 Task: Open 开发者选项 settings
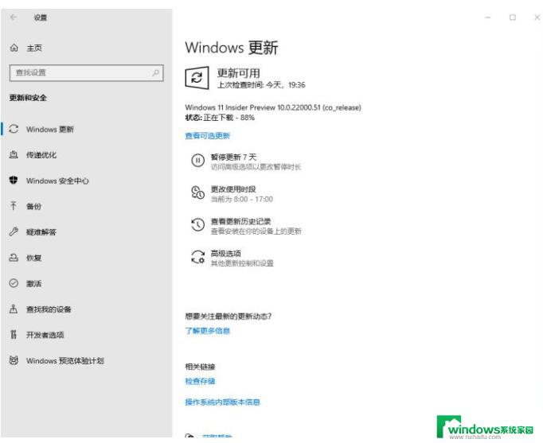click(x=87, y=334)
